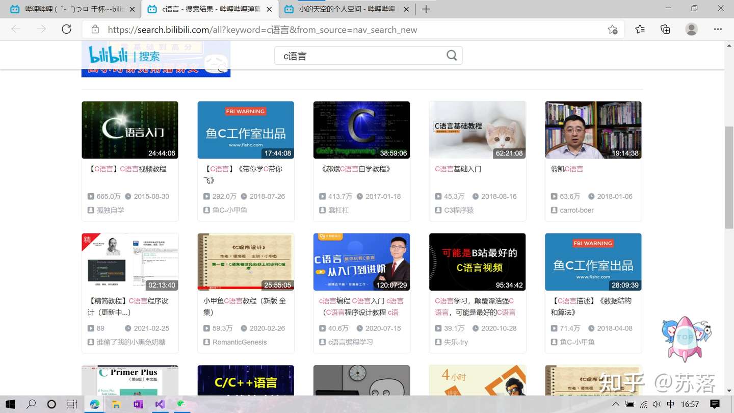Open the 【C语言描述】《数据结构和算法》 title link

(x=591, y=306)
